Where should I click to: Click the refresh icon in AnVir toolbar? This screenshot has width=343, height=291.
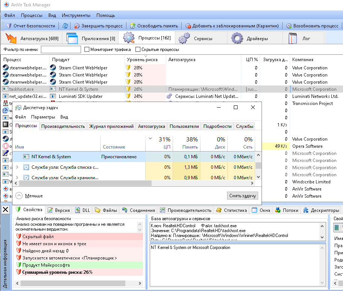[x=65, y=26]
